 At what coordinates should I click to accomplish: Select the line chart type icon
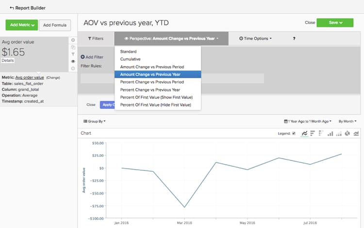[x=305, y=133]
